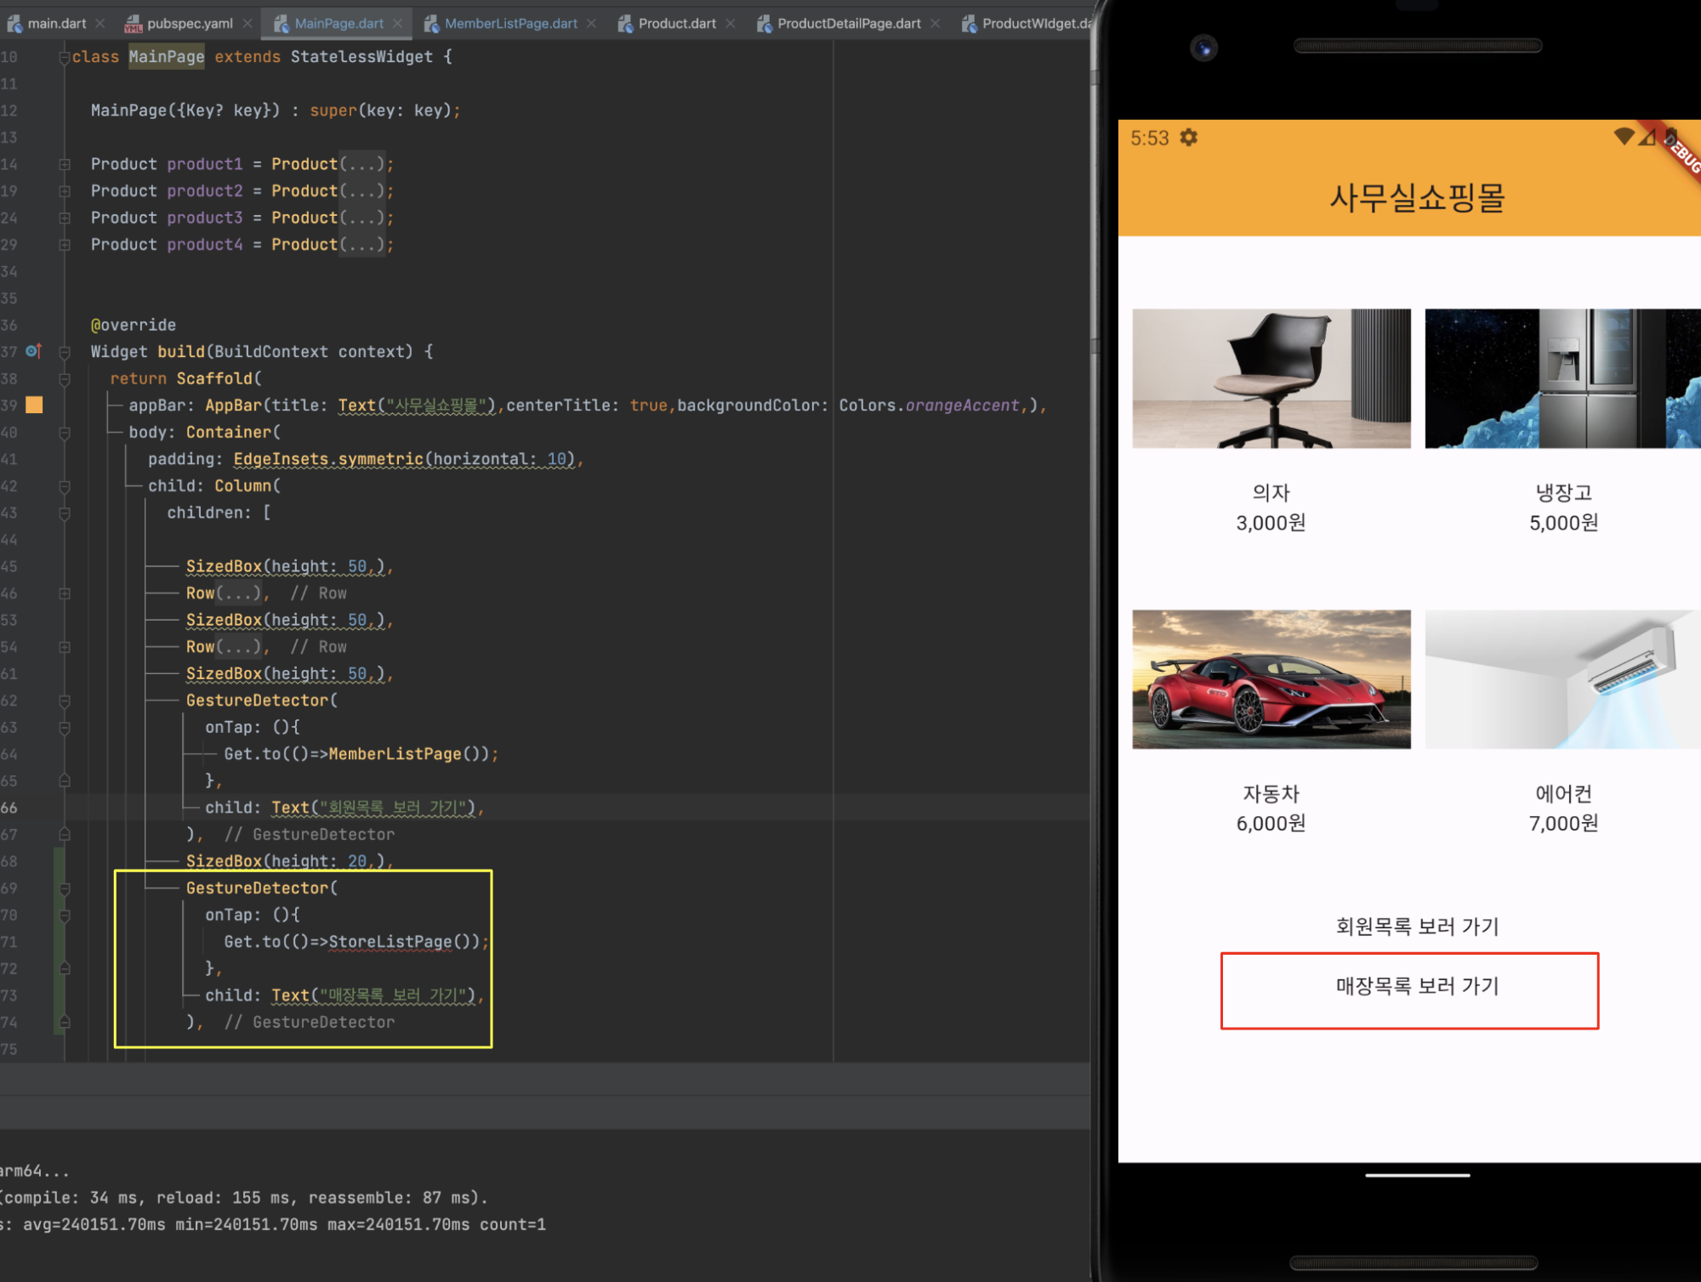Expand the second collapsed Row(...) fold
This screenshot has width=1701, height=1282.
coord(65,647)
